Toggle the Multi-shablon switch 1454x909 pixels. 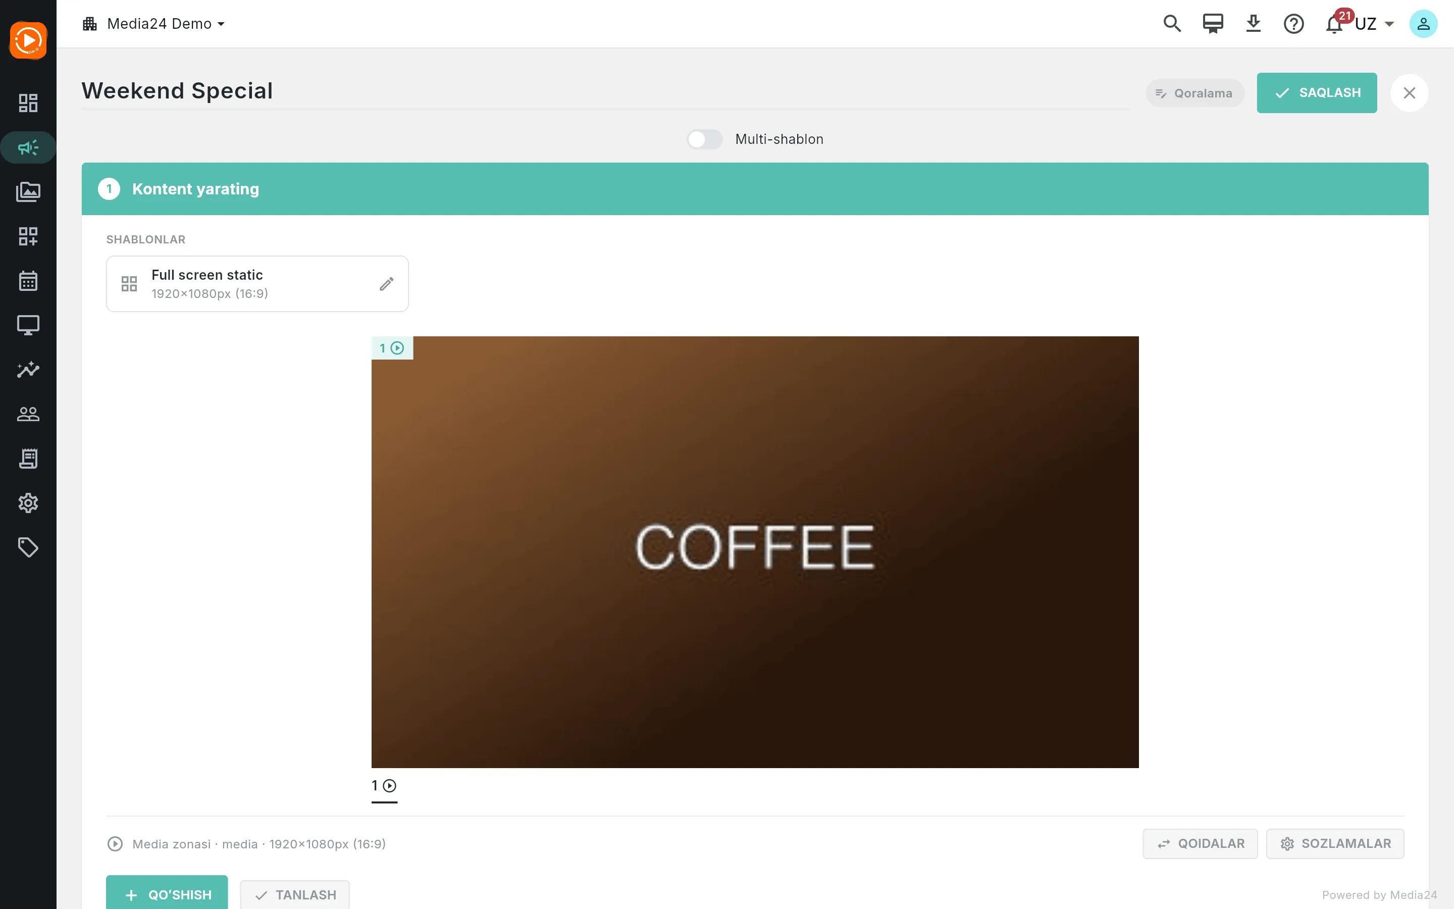pyautogui.click(x=705, y=139)
